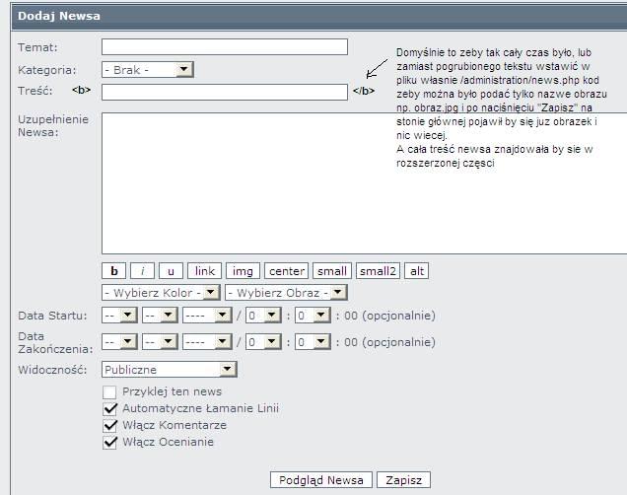Click inside the Uzupełnienie Newsa text area
627x495 pixels.
364,183
